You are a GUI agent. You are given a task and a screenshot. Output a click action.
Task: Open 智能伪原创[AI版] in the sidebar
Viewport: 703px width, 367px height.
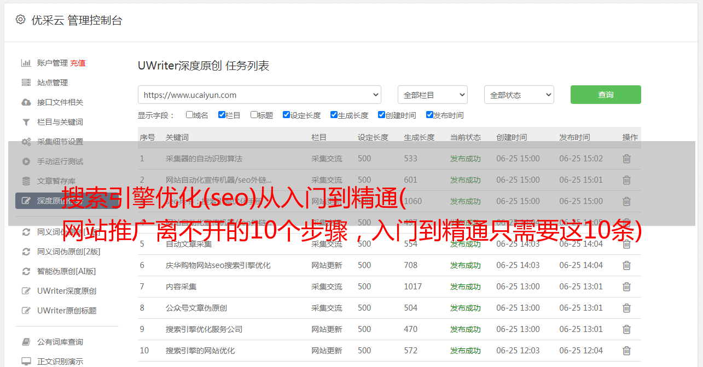coord(66,271)
